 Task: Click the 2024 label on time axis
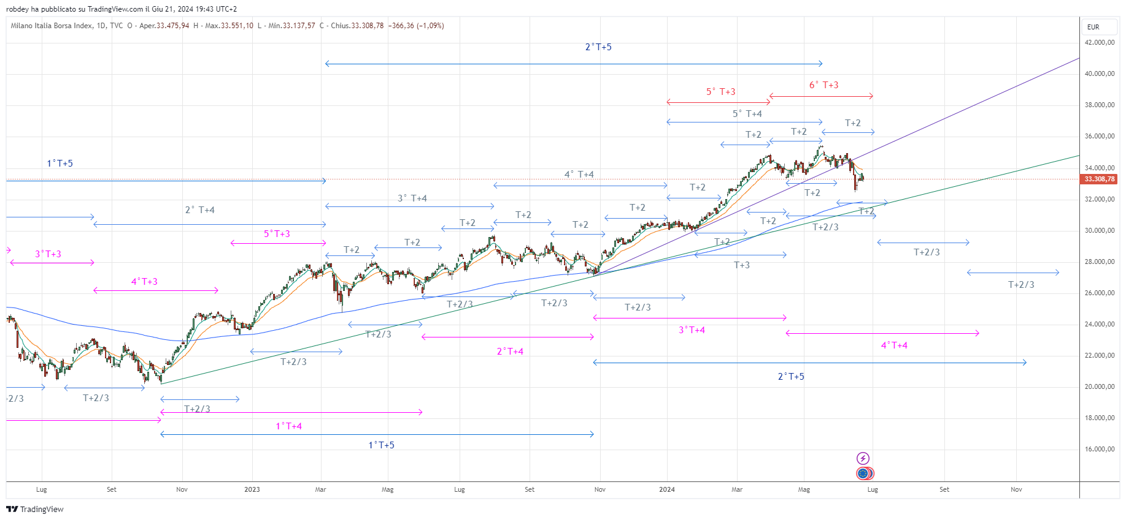tap(666, 489)
